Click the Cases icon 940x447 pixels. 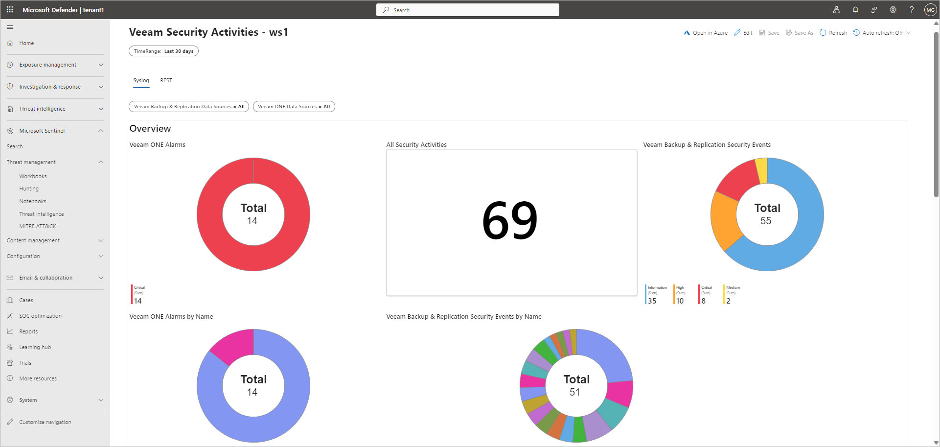[10, 300]
